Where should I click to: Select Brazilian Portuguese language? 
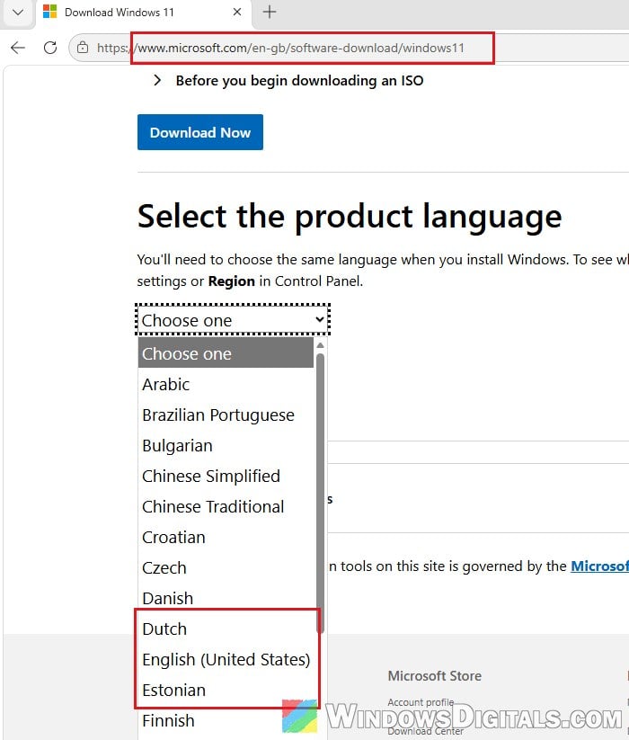(x=226, y=415)
